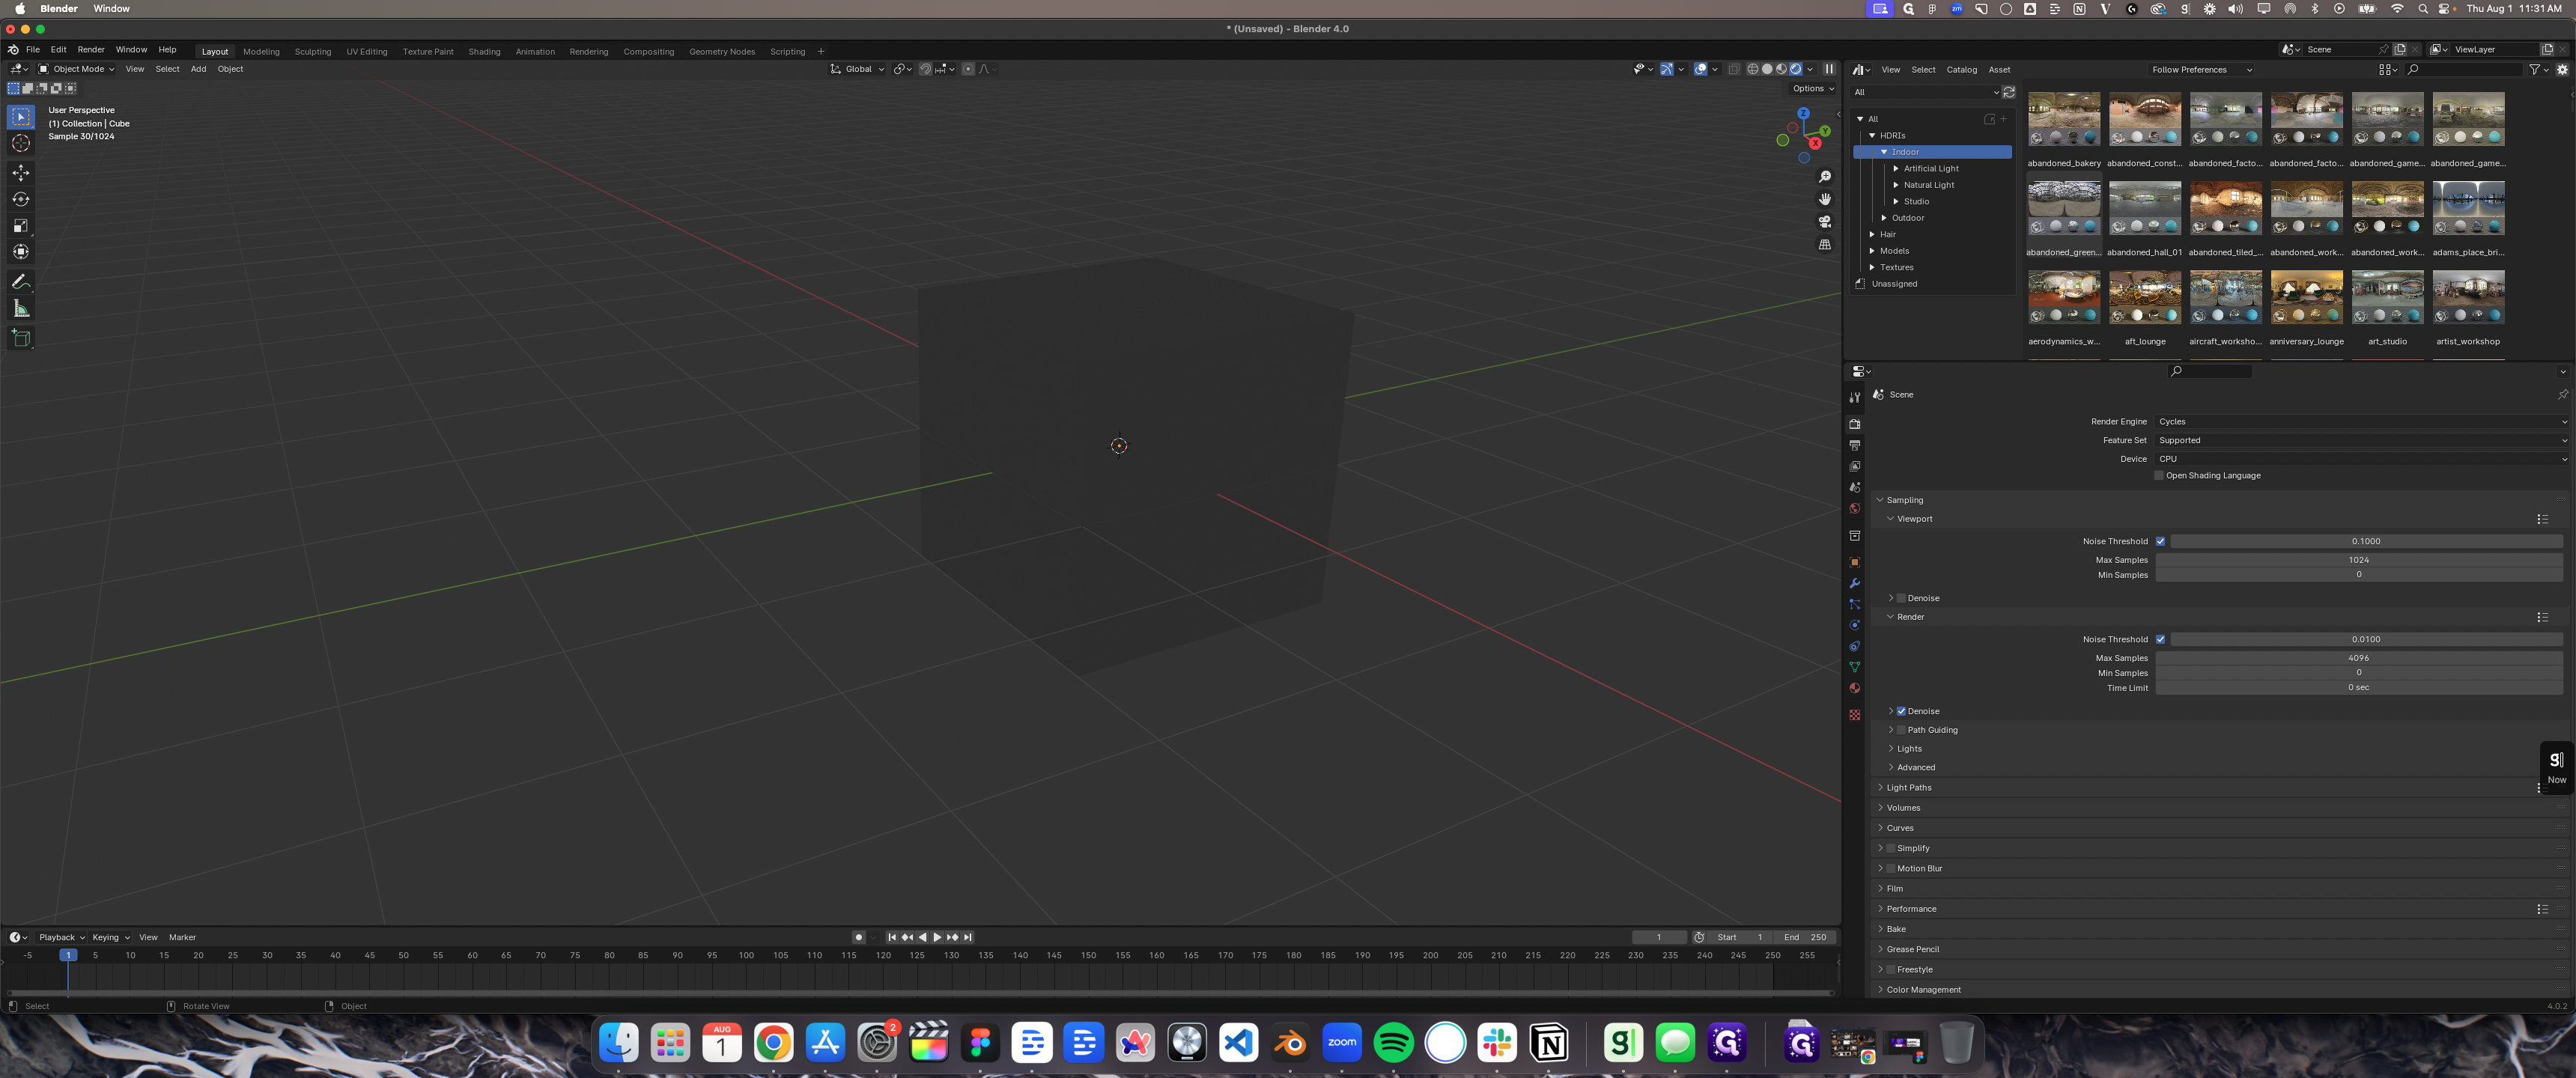
Task: Collapse the Sampling panel
Action: coord(2219,500)
